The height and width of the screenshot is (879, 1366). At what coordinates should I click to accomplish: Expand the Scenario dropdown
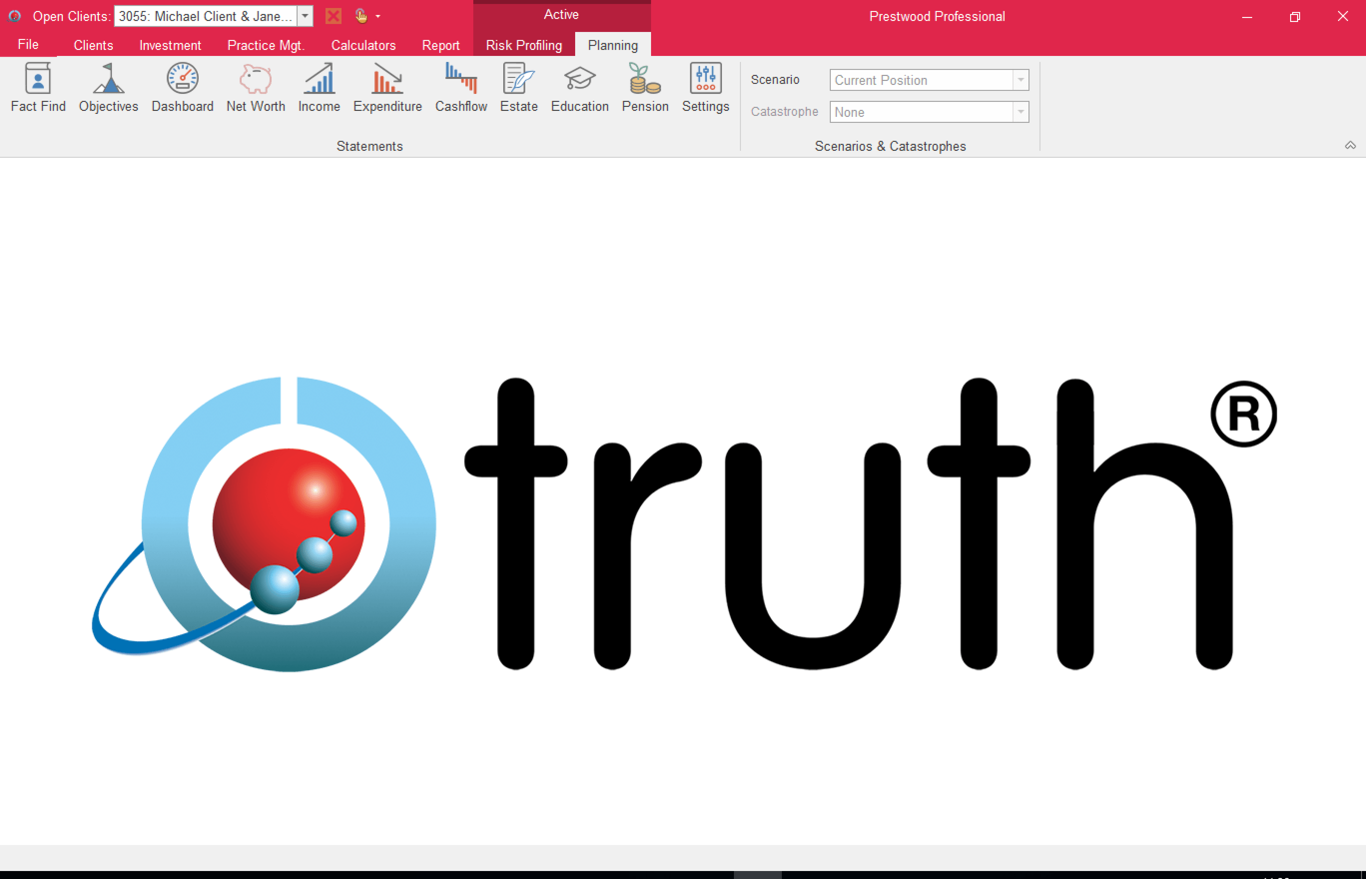[x=1020, y=80]
